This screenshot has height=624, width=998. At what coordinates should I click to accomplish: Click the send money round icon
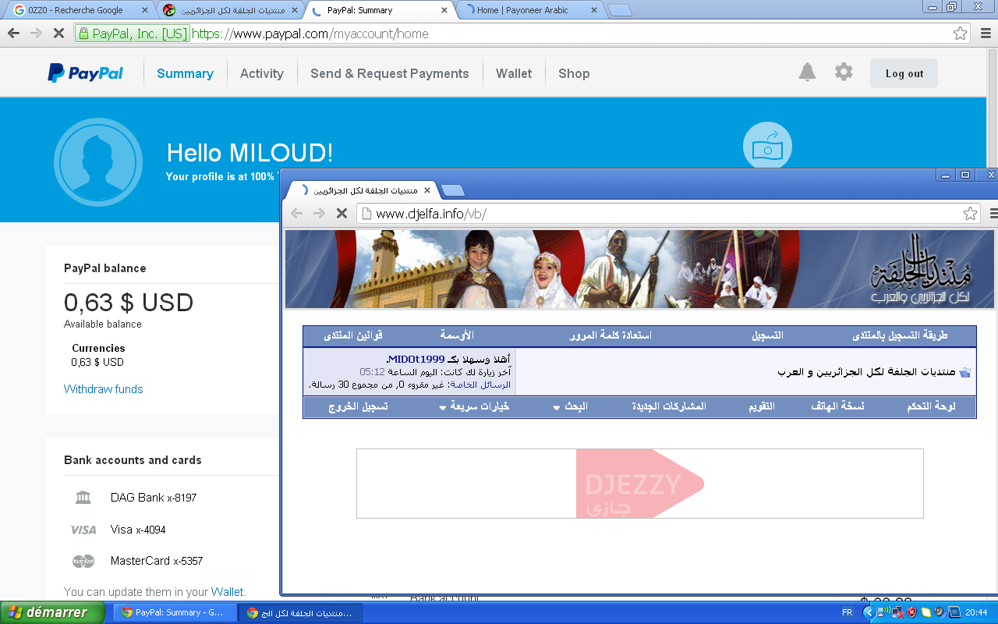point(767,147)
